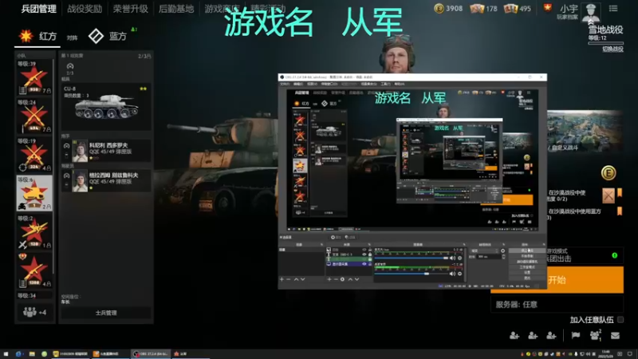Click the crossed-out mission icon
The image size is (638, 359).
pyautogui.click(x=608, y=195)
